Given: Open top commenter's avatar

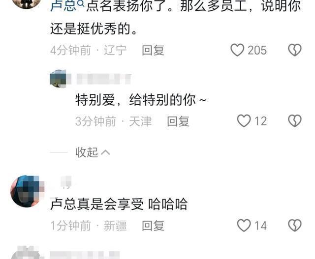Looking at the screenshot, I should pos(27,3).
